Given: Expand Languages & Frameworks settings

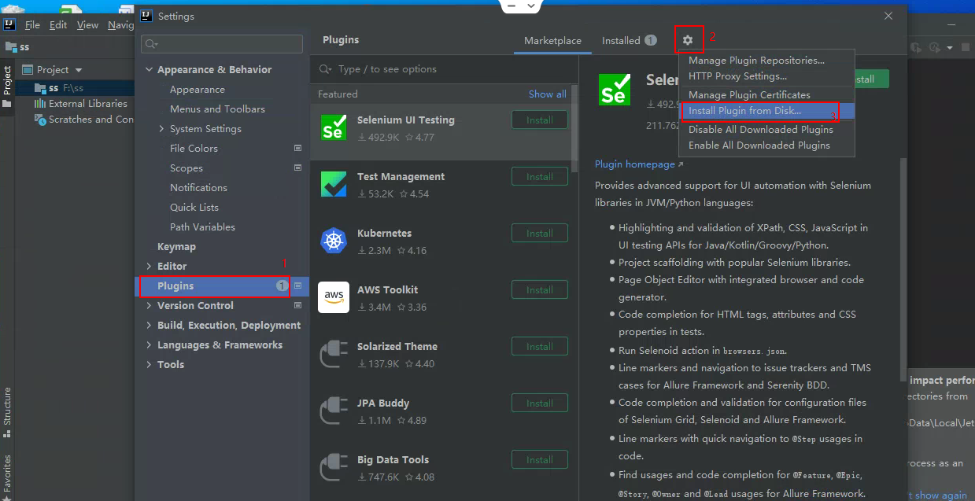Looking at the screenshot, I should pyautogui.click(x=150, y=345).
